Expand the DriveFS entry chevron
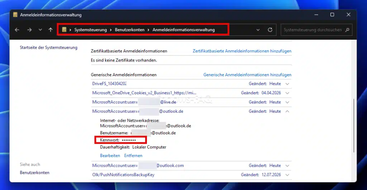This screenshot has width=367, height=190. click(x=287, y=84)
